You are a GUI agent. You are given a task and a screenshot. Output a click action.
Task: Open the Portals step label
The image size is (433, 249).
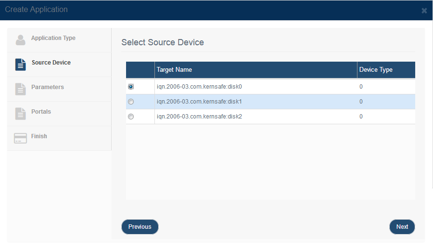[41, 112]
